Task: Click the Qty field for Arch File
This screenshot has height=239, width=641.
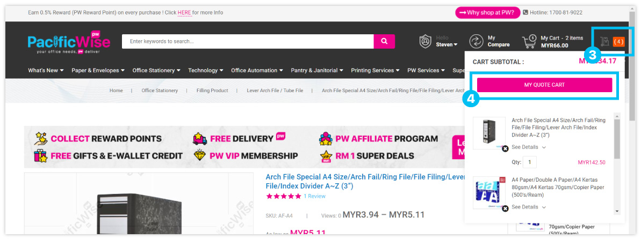Action: [530, 162]
